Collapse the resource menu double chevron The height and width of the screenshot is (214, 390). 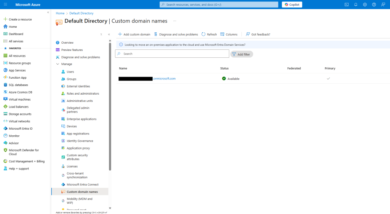click(x=109, y=34)
